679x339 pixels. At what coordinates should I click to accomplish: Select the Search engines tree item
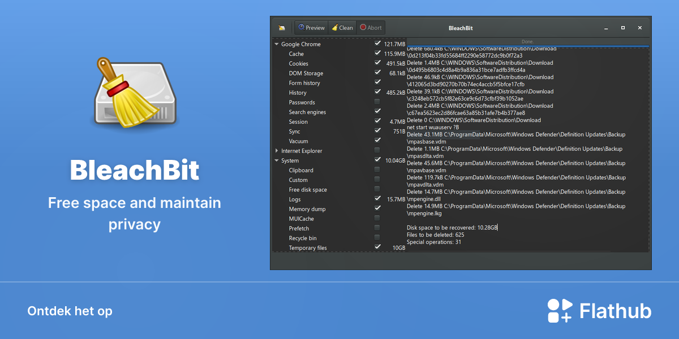tap(308, 112)
